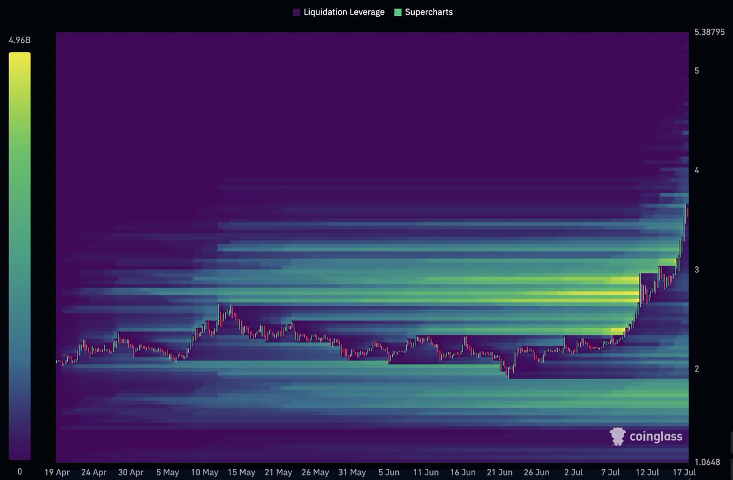Image resolution: width=733 pixels, height=480 pixels.
Task: Click the 7 Jul date label
Action: coord(610,473)
